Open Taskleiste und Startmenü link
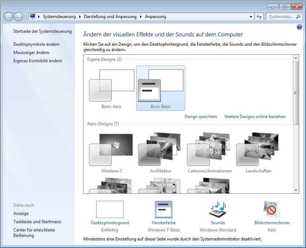This screenshot has width=306, height=248. tap(37, 222)
